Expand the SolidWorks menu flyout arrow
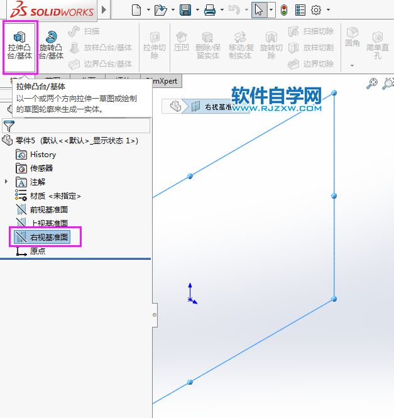This screenshot has width=394, height=418. (x=104, y=10)
